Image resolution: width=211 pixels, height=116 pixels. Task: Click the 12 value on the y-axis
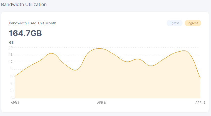tap(11, 55)
